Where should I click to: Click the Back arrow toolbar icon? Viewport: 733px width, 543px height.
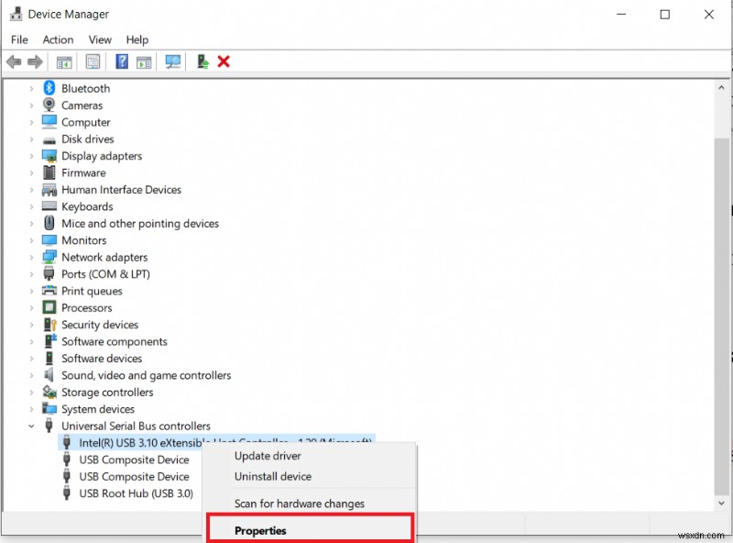coord(14,61)
